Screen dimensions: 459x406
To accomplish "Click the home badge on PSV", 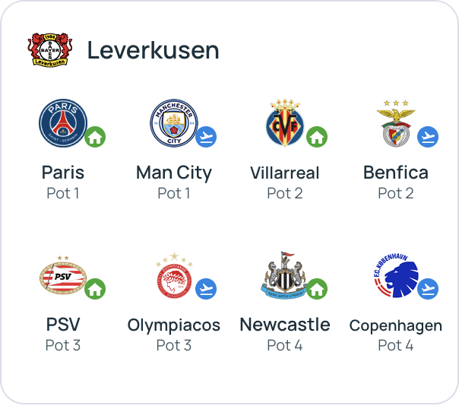I will tap(95, 290).
